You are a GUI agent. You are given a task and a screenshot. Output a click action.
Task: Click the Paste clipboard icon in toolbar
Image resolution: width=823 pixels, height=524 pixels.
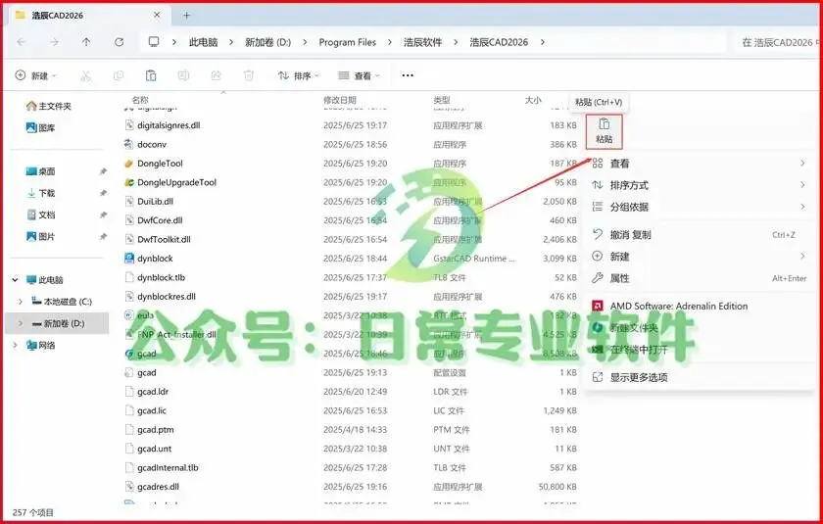tap(151, 76)
